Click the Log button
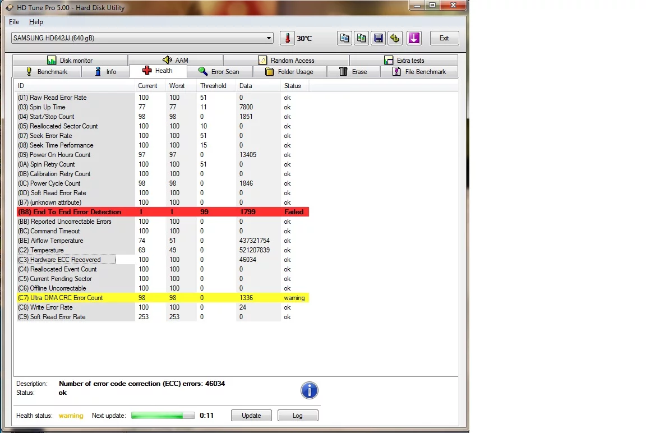 [x=297, y=415]
